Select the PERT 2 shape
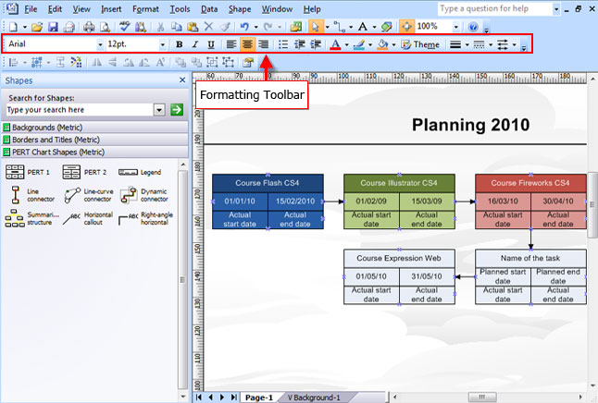Image resolution: width=598 pixels, height=403 pixels. point(84,172)
